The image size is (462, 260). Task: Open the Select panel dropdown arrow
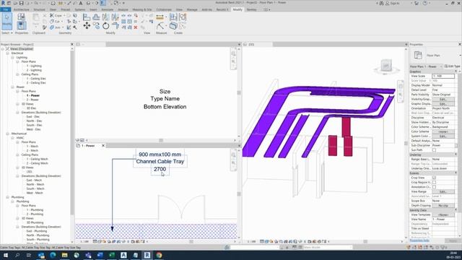12,33
